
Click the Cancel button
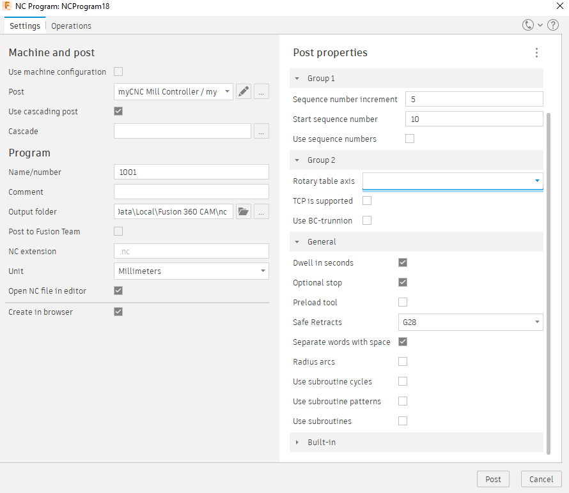coord(542,480)
